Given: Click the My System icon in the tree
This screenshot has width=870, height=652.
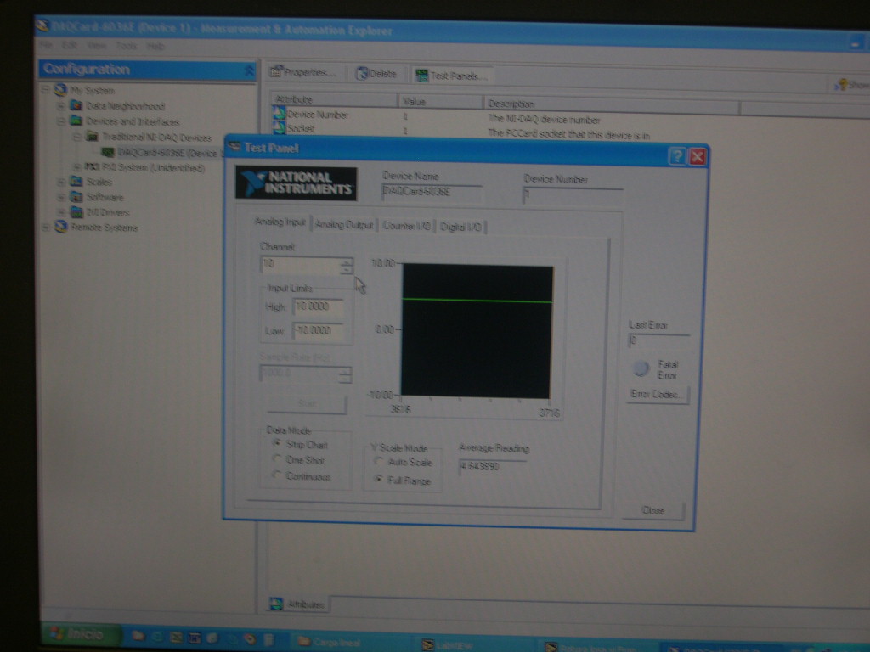Looking at the screenshot, I should (60, 89).
